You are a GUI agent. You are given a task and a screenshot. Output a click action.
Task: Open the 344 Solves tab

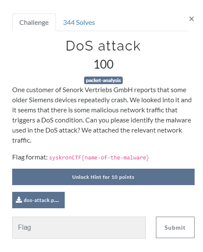coord(79,22)
